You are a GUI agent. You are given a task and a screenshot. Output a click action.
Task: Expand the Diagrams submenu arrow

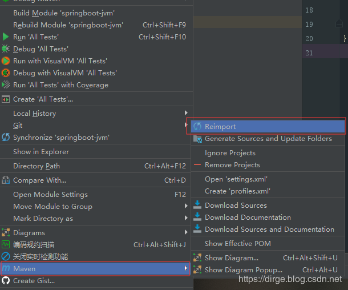pyautogui.click(x=186, y=232)
